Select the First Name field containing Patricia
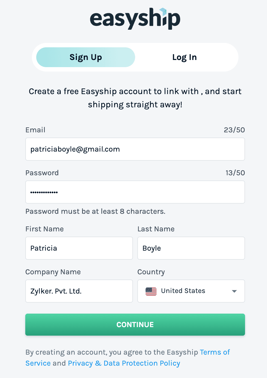 [79, 248]
